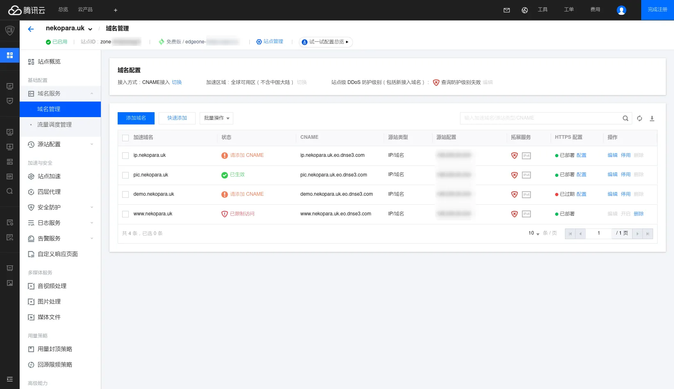Go to previous page of table
This screenshot has height=389, width=674.
[x=581, y=234]
